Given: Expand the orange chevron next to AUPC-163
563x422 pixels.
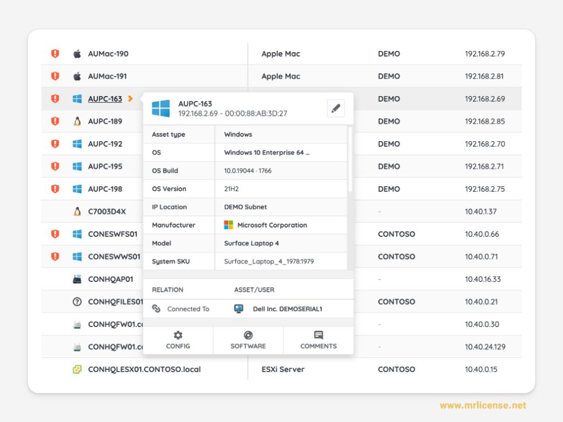Looking at the screenshot, I should coord(130,99).
